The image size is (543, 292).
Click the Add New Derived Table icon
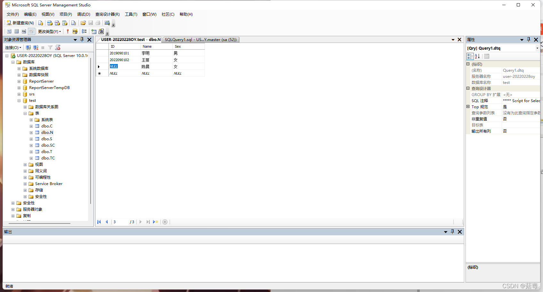(101, 31)
